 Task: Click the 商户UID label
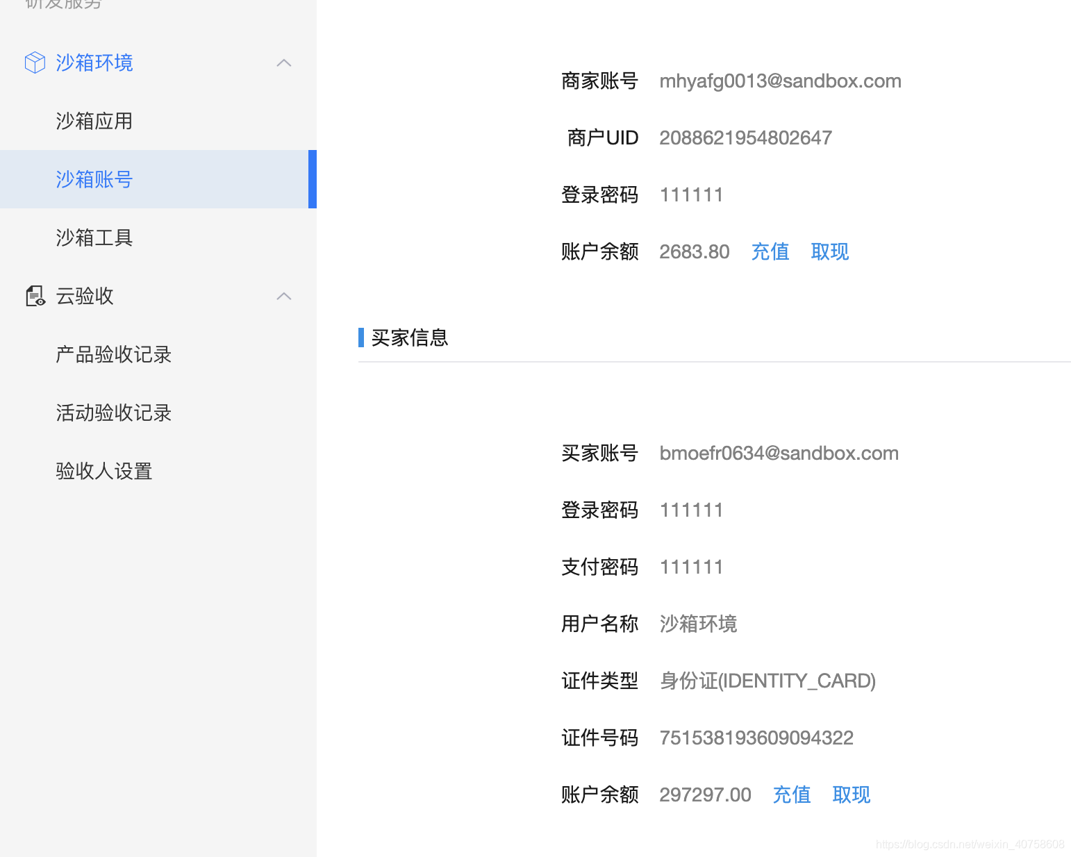(602, 138)
